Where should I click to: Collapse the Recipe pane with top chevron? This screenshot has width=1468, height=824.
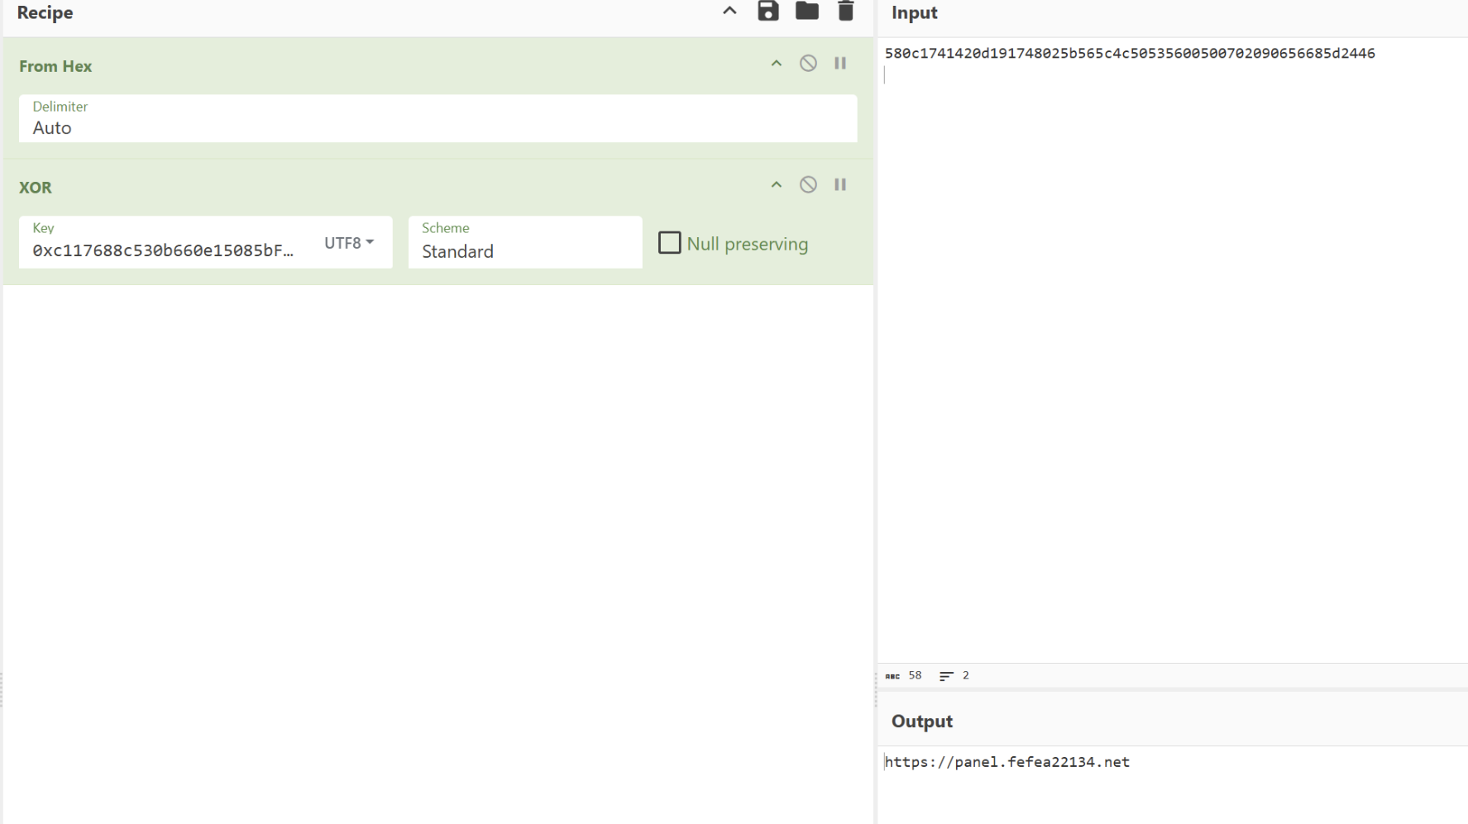click(729, 12)
